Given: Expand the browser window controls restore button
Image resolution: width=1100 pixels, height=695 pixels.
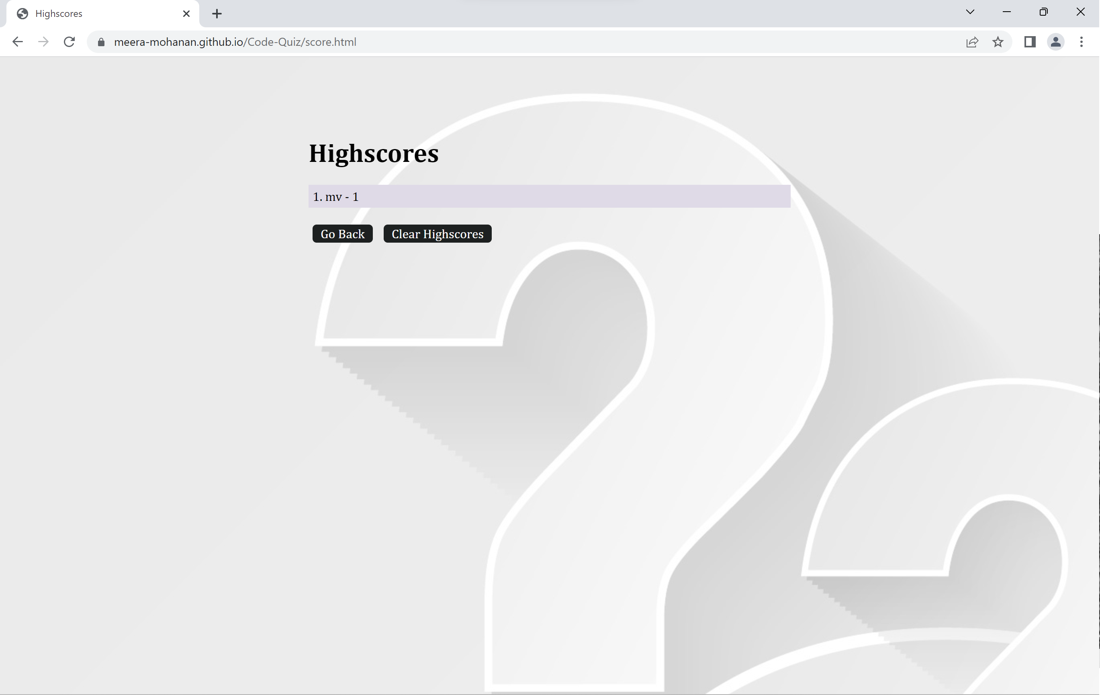Looking at the screenshot, I should pyautogui.click(x=1043, y=12).
